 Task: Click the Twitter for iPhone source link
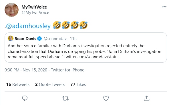(67, 70)
